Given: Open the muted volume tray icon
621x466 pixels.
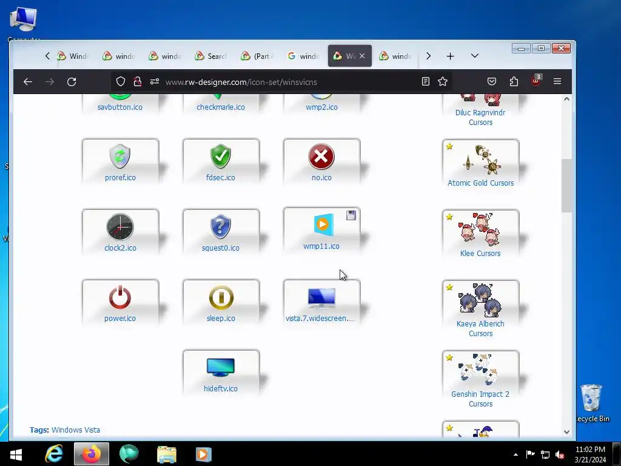Looking at the screenshot, I should click(x=560, y=455).
